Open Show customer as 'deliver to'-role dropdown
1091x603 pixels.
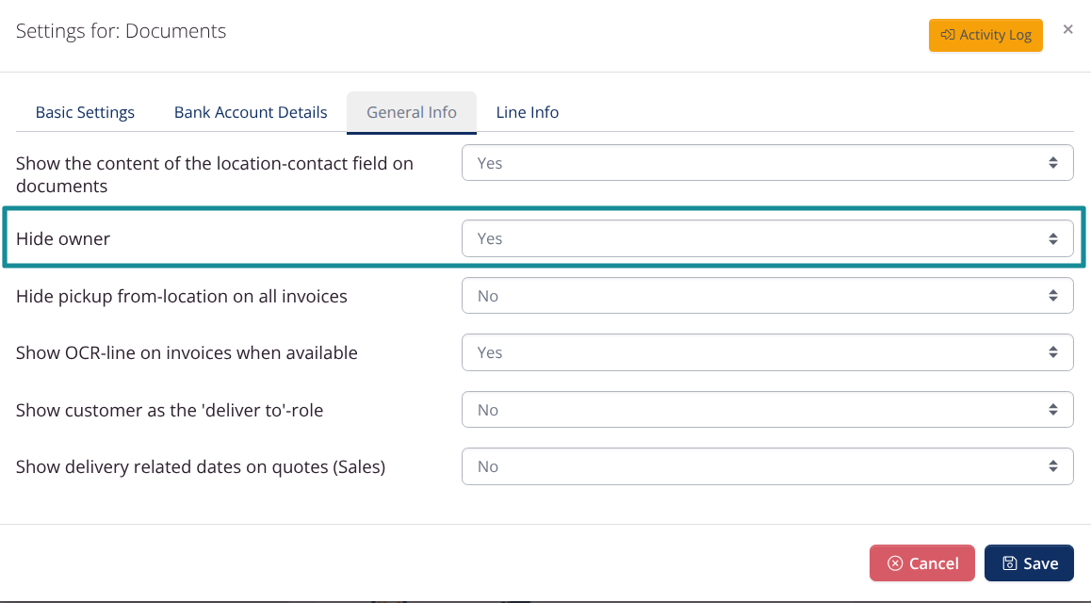point(767,410)
